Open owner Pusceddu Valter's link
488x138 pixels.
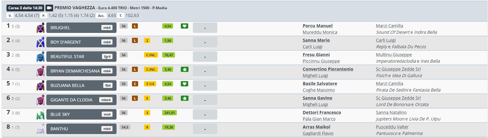point(392,127)
